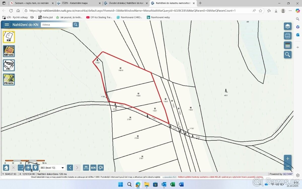The image size is (302, 189).
Task: Center map on my location
Action: 28,168
